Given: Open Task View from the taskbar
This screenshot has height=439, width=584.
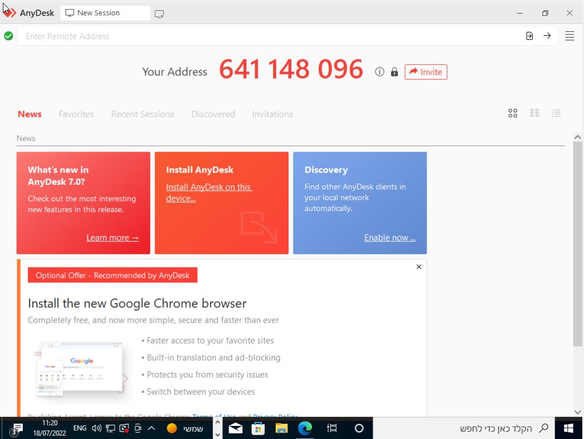Looking at the screenshot, I should tap(332, 428).
